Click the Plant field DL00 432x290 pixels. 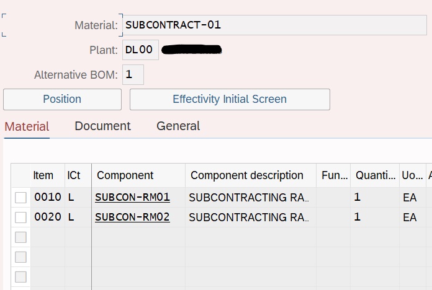pyautogui.click(x=140, y=50)
